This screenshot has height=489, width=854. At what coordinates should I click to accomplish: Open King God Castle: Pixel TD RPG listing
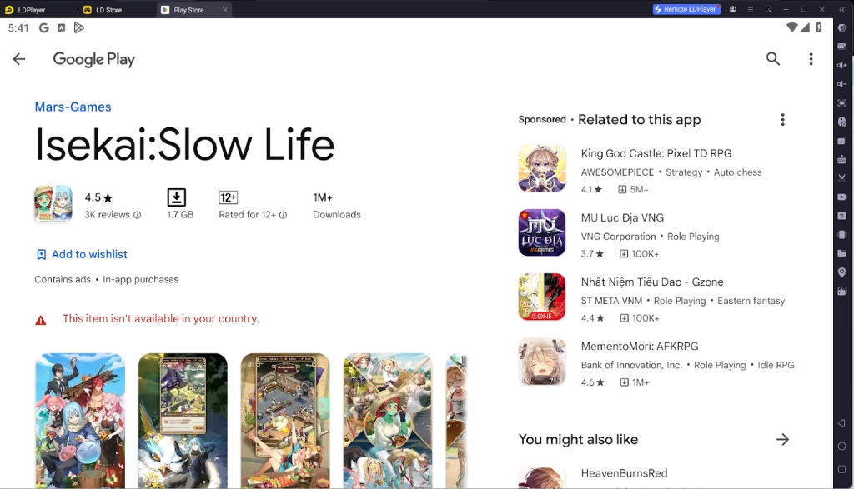(x=656, y=153)
